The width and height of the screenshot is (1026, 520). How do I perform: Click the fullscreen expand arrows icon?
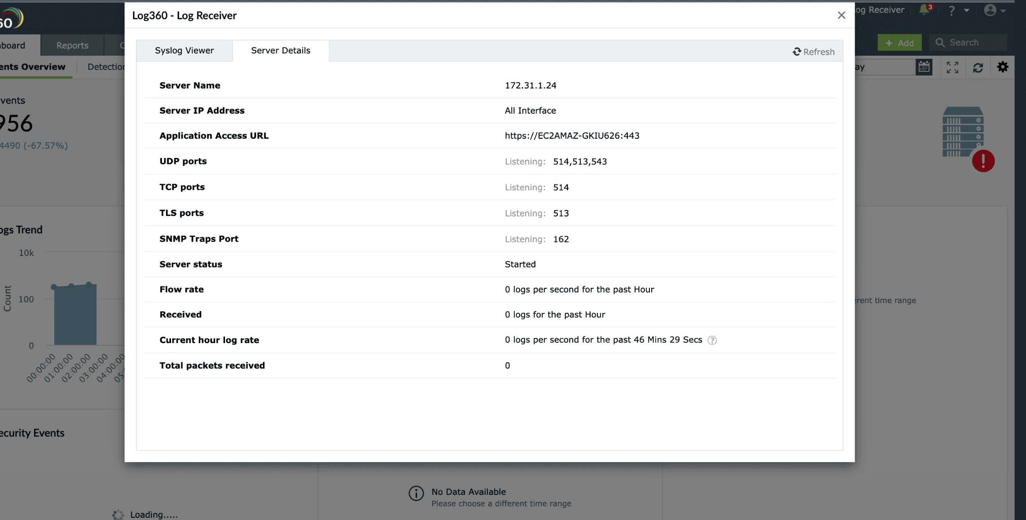(x=952, y=67)
